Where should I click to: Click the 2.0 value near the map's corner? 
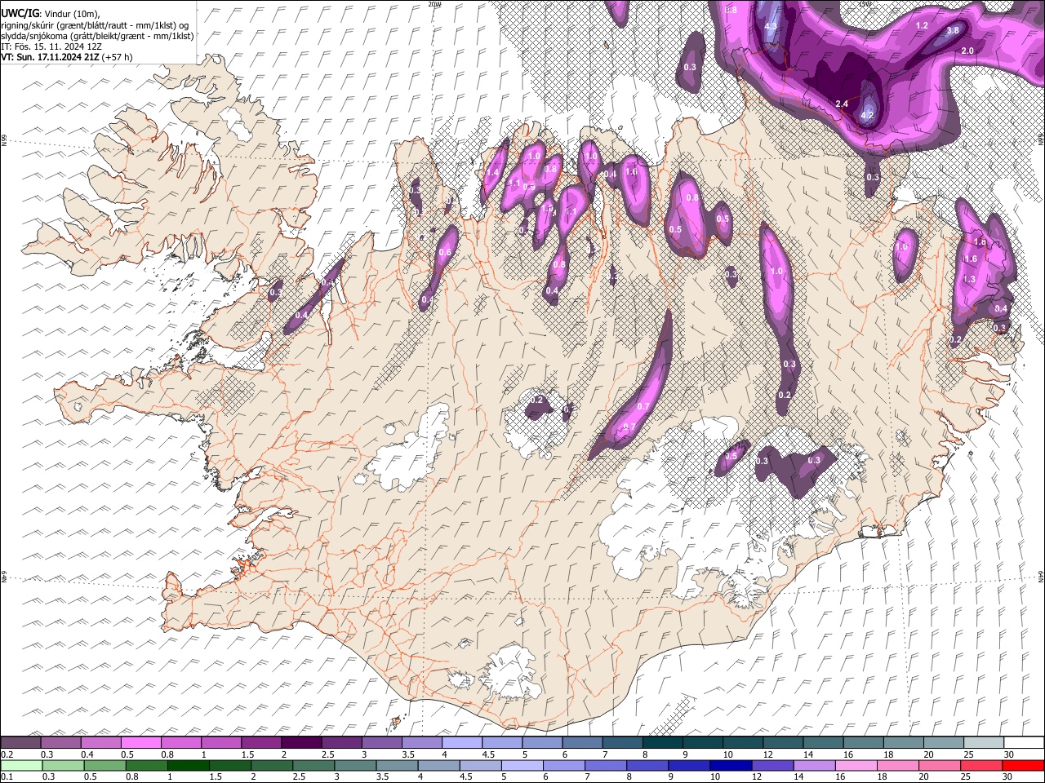click(x=968, y=51)
